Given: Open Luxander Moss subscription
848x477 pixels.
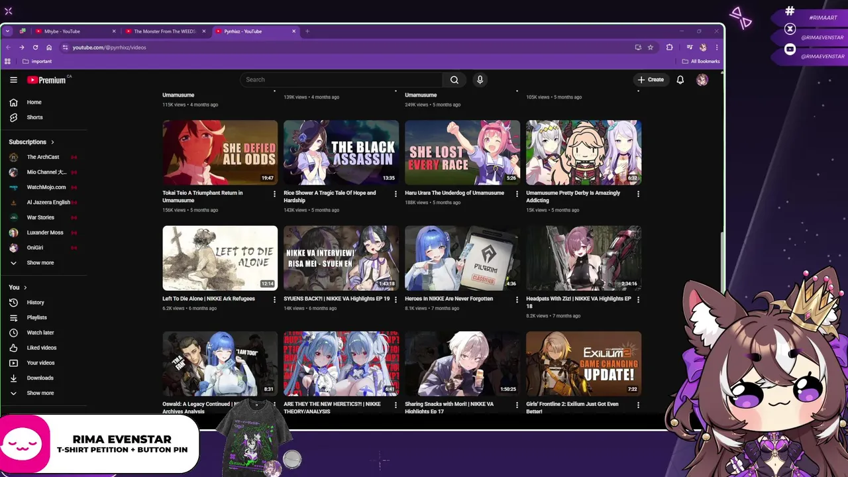Looking at the screenshot, I should (x=44, y=233).
